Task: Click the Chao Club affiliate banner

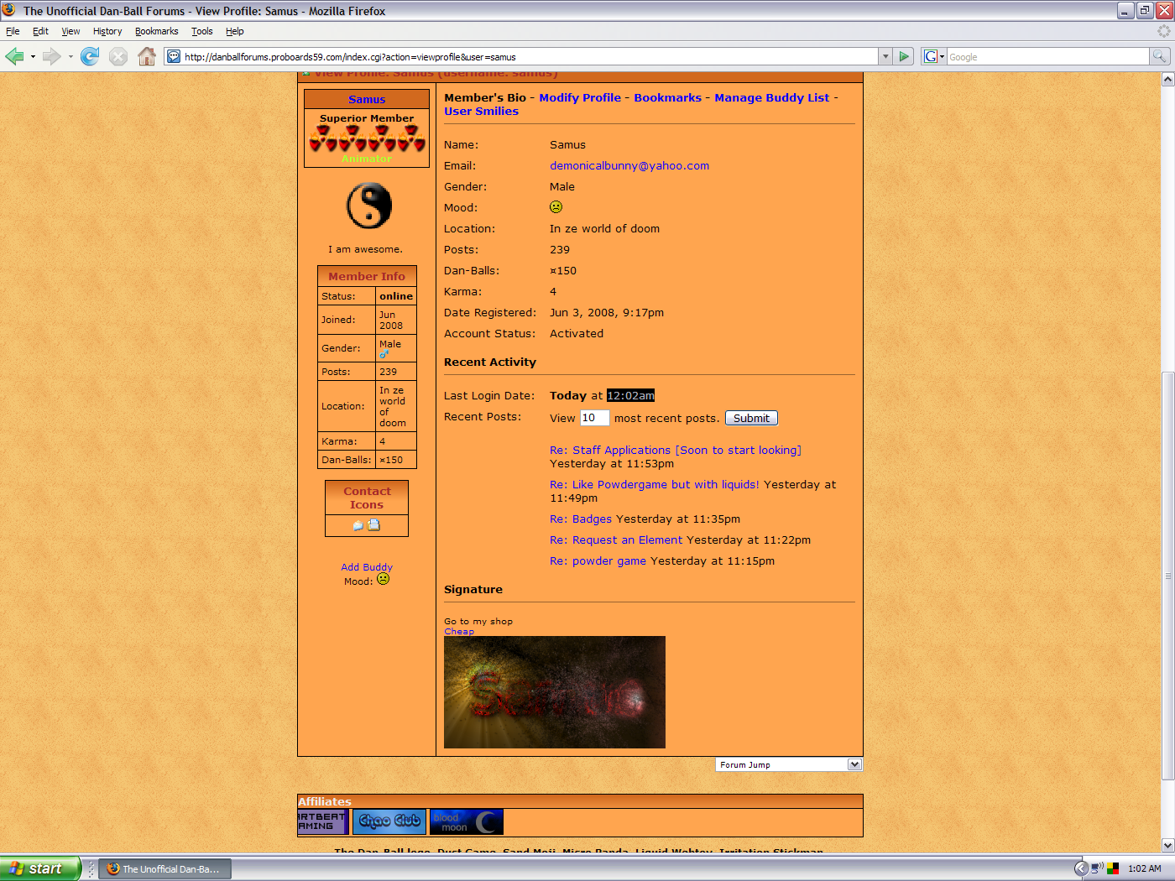Action: tap(389, 821)
